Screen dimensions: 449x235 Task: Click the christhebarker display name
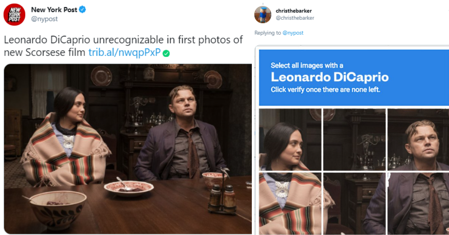click(x=294, y=11)
